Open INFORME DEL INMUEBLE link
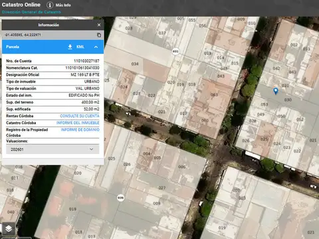 [78, 123]
